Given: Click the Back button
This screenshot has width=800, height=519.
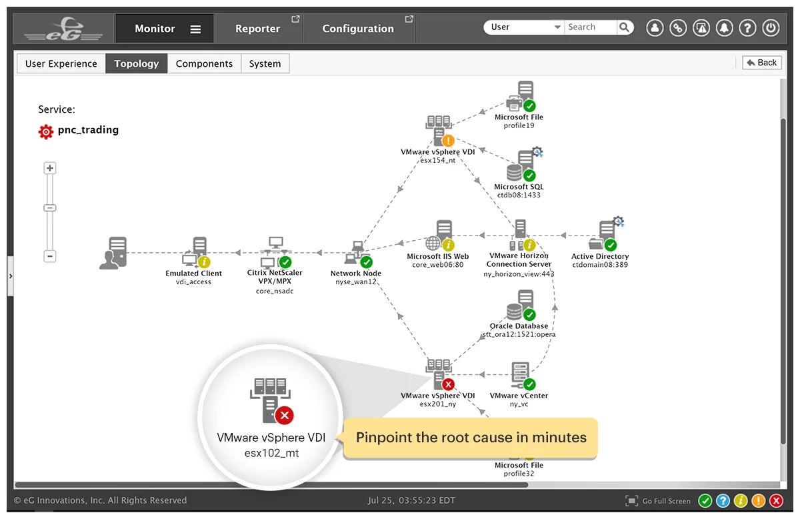Looking at the screenshot, I should point(762,63).
